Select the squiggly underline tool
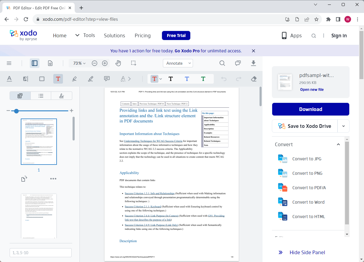The width and height of the screenshot is (364, 262). pos(123,79)
